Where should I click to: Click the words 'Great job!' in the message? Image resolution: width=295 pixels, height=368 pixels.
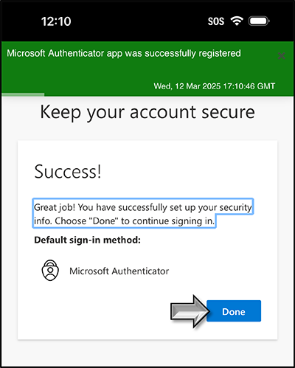[55, 207]
